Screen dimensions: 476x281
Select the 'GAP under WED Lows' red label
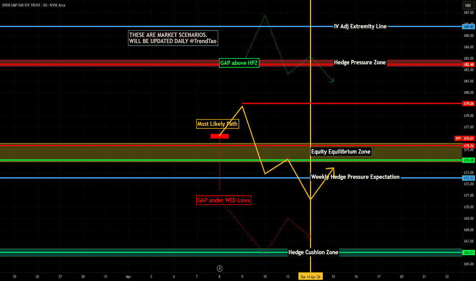tap(224, 200)
